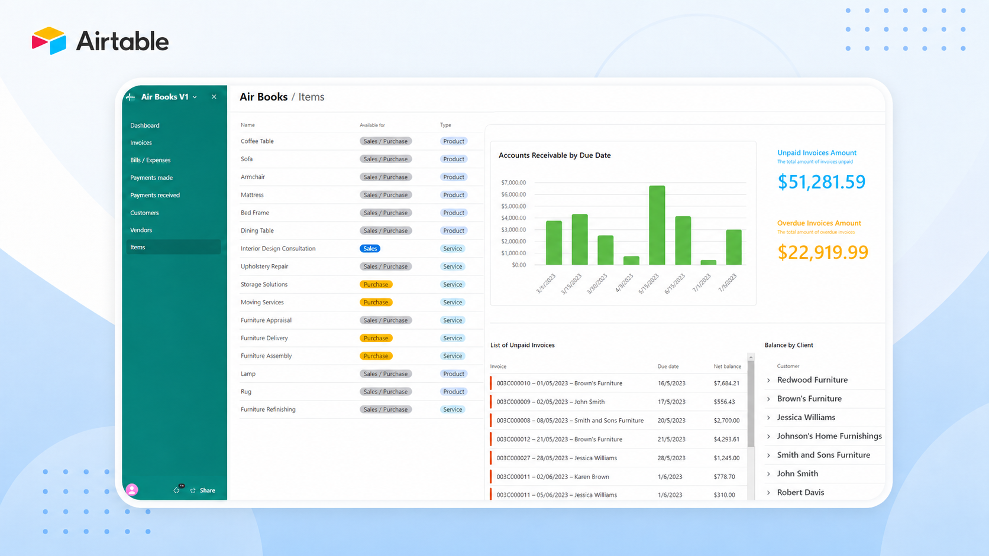Click the chart bar for 7/5/2023

(x=733, y=247)
